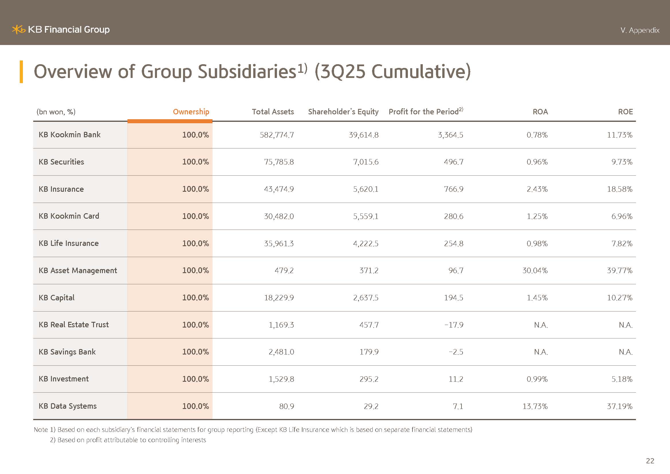Image resolution: width=670 pixels, height=474 pixels.
Task: Click the Shareholder's Equity column header
Action: point(343,112)
